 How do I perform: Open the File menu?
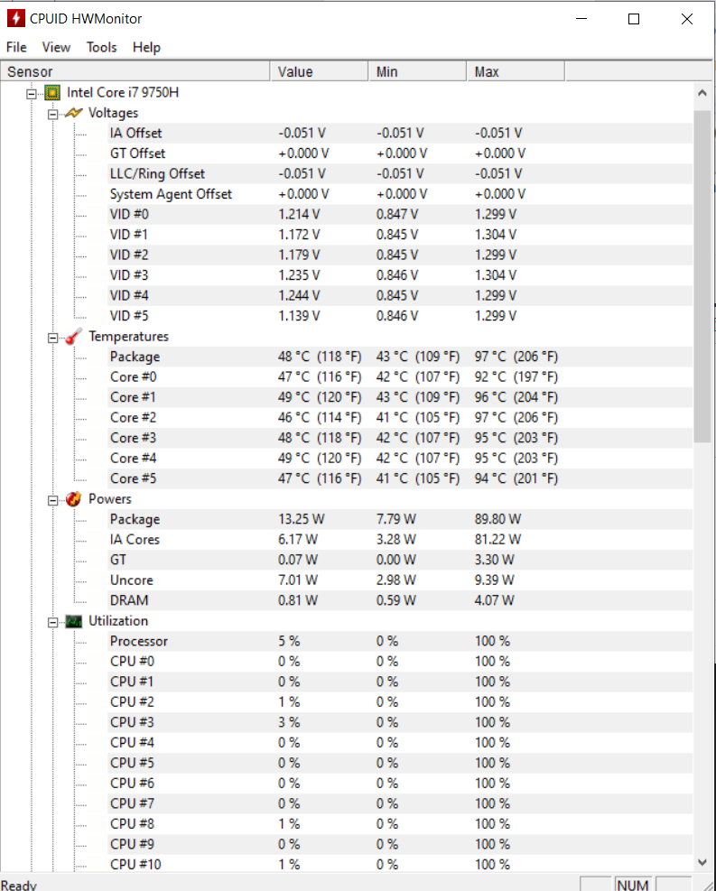coord(16,47)
